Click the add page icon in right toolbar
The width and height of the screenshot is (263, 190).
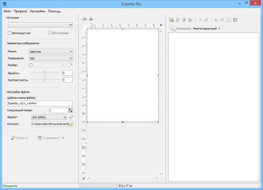(x=172, y=20)
